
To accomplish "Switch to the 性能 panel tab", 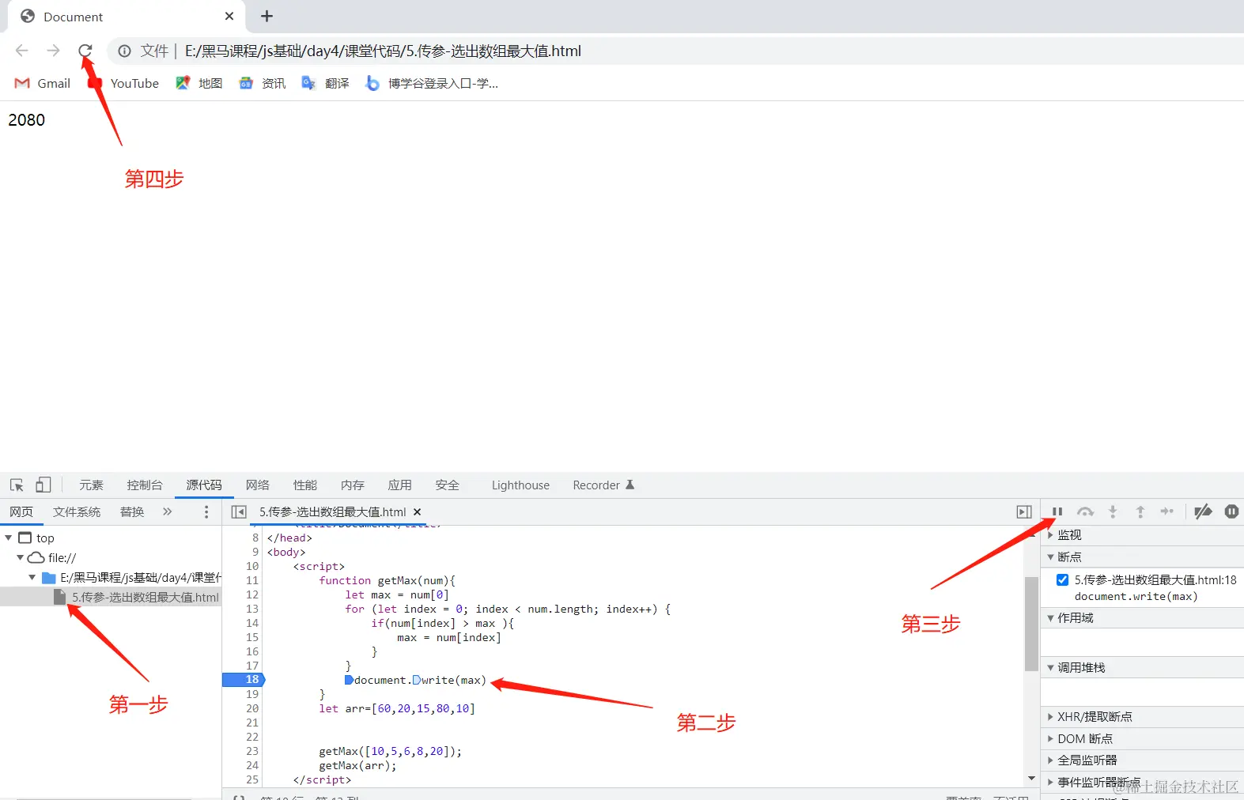I will click(304, 485).
